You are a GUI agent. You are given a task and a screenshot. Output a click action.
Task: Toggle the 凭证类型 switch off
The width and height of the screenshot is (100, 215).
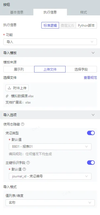91,133
